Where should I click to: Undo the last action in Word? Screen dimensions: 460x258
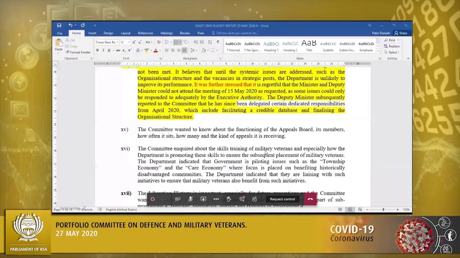coord(70,25)
